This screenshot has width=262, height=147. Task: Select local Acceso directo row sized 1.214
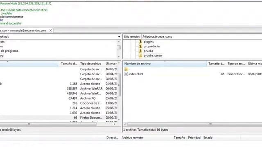pos(59,108)
